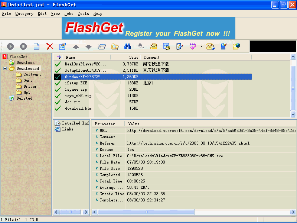Click job list scrollbar down arrow

[x=293, y=114]
